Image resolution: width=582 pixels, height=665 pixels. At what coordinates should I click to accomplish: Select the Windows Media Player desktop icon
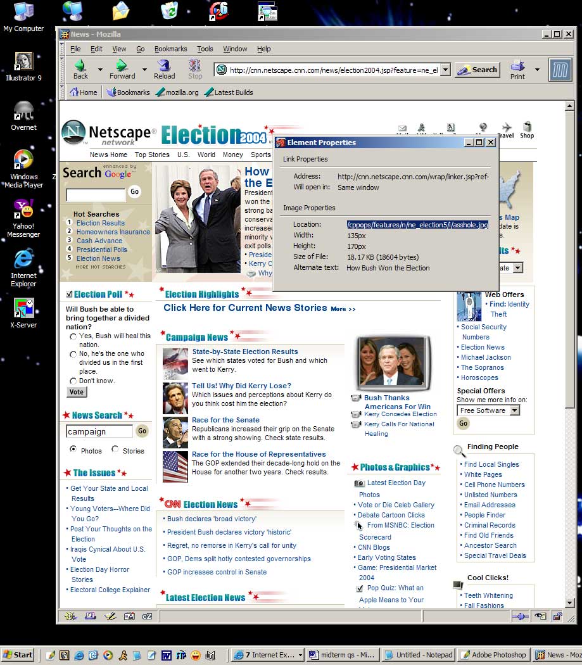(x=23, y=169)
